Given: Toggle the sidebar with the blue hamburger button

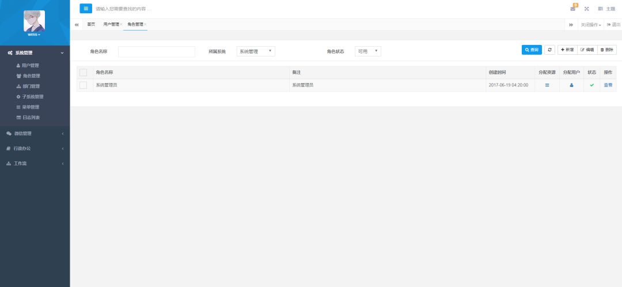Looking at the screenshot, I should (86, 8).
